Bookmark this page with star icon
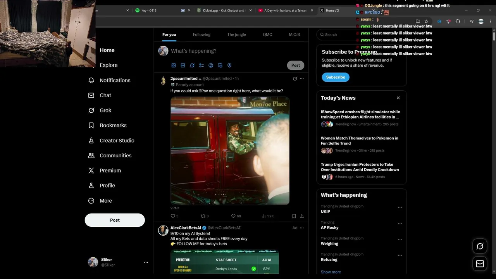The height and width of the screenshot is (279, 496). click(x=426, y=22)
